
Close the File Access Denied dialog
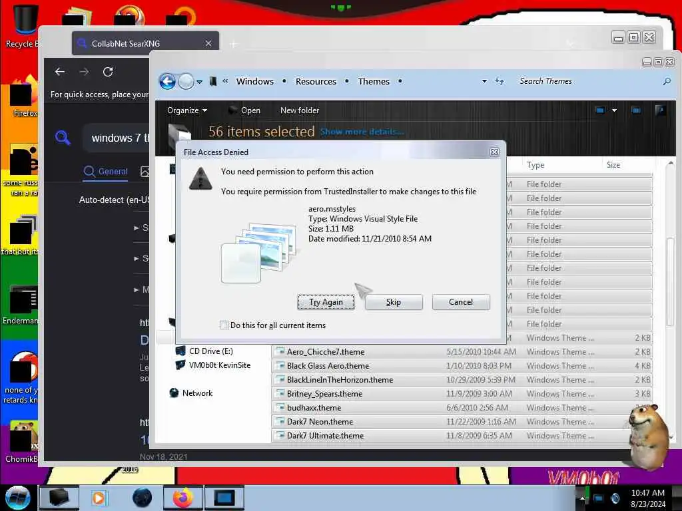point(495,152)
